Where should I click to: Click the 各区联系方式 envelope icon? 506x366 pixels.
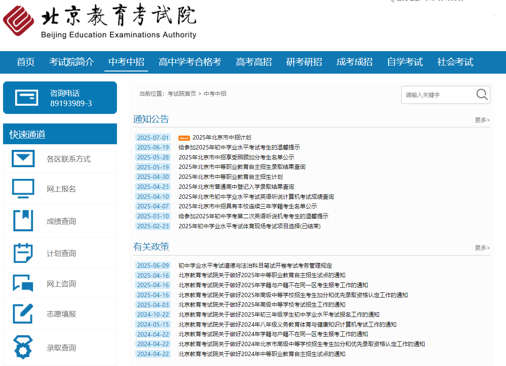23,159
